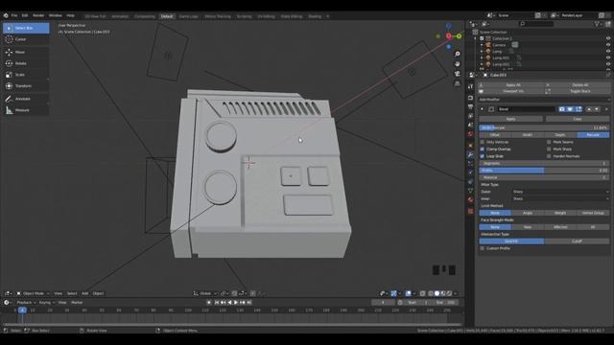The image size is (614, 345).
Task: Click the red X axis gizmo handle
Action: coord(449,36)
